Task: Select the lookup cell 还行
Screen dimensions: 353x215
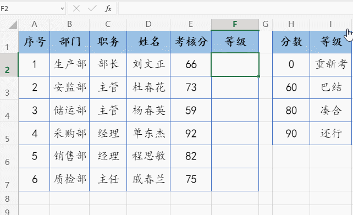Action: pos(330,134)
